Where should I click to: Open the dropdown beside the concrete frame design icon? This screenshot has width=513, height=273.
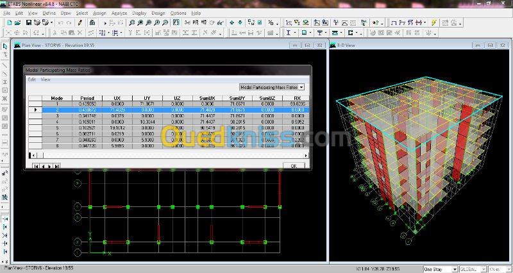311,33
